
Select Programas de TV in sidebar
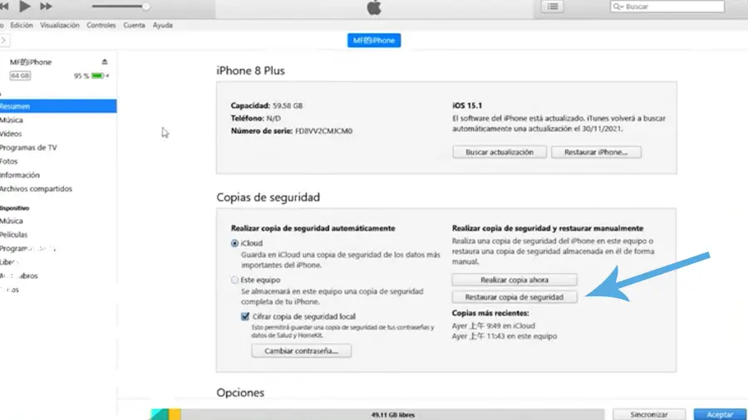click(28, 148)
